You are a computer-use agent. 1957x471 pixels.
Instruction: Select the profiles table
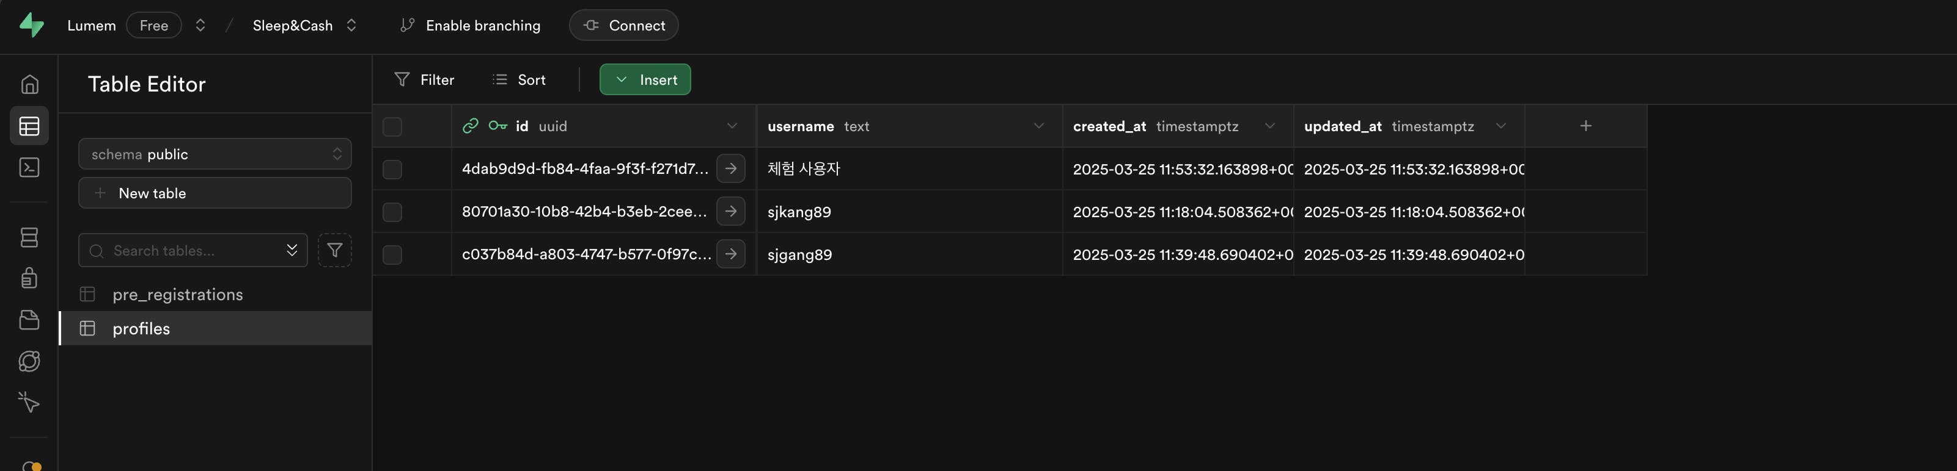pos(141,328)
